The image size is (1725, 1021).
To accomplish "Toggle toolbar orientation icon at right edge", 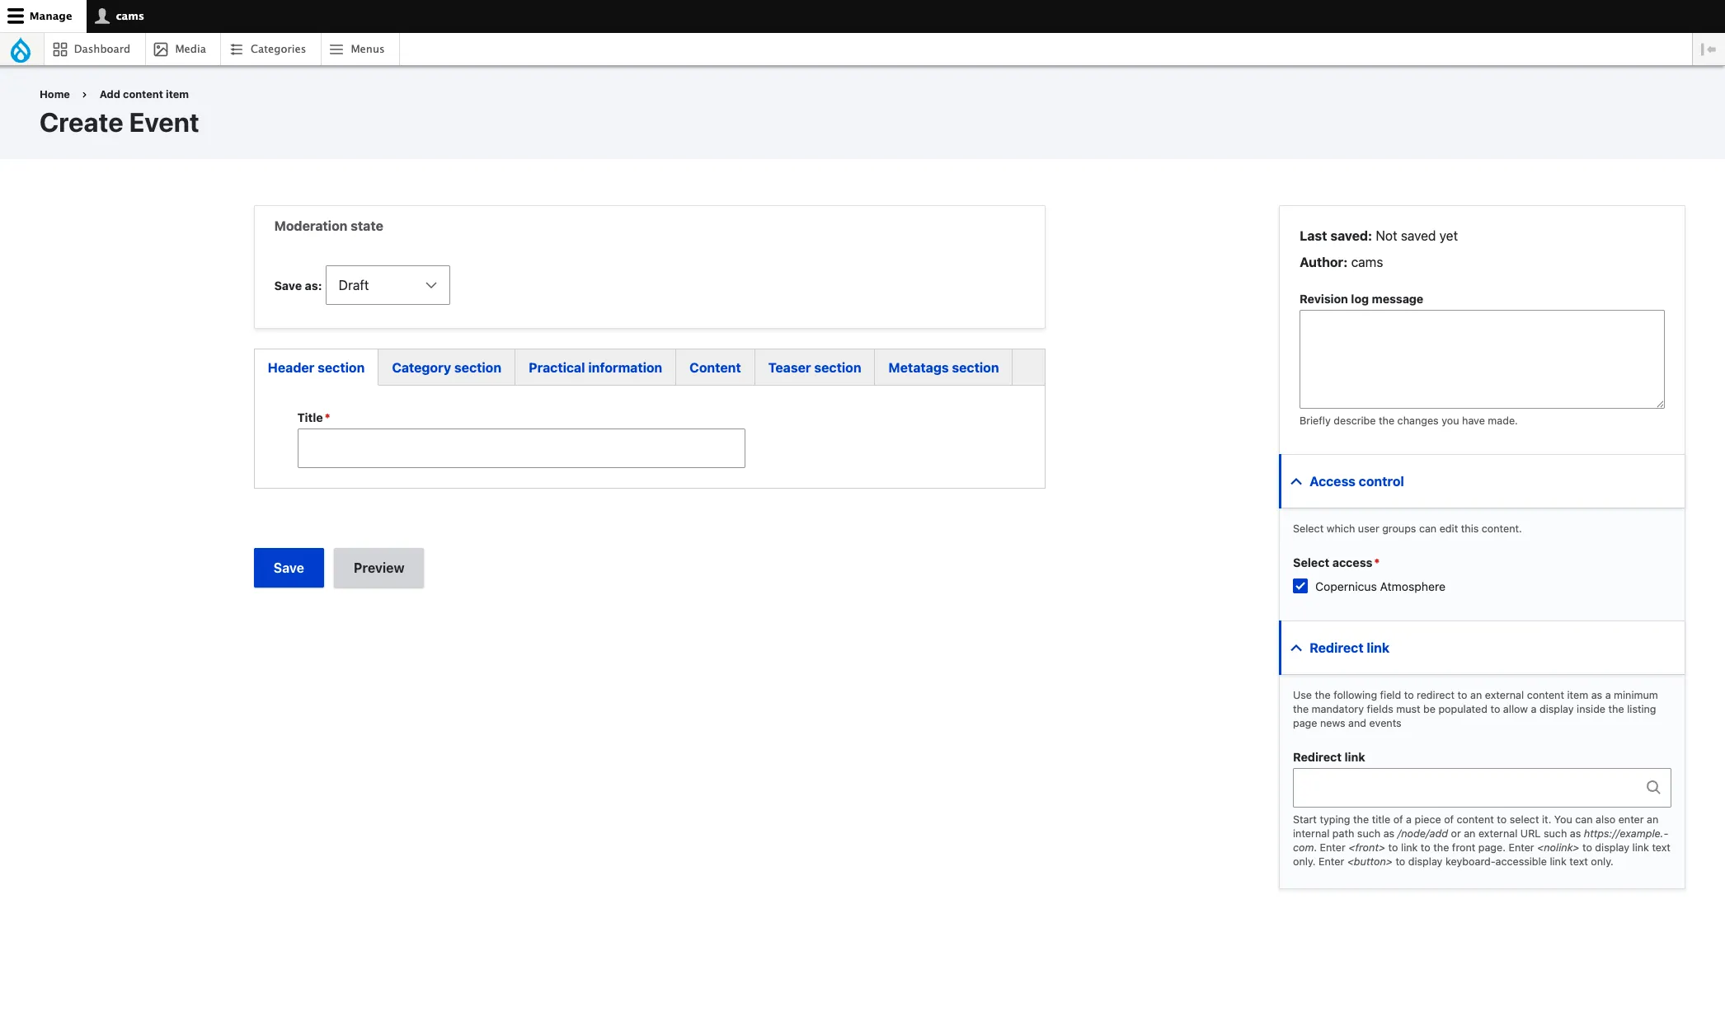I will click(x=1708, y=49).
